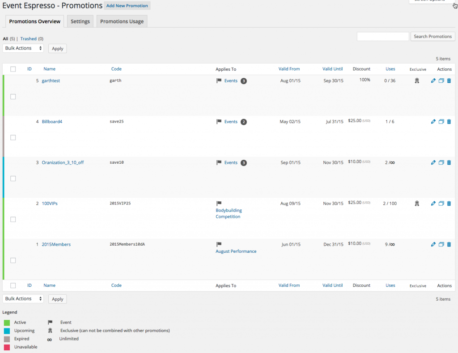458x353 pixels.
Task: Click the event flag icon in 100VIPs row
Action: [x=219, y=203]
